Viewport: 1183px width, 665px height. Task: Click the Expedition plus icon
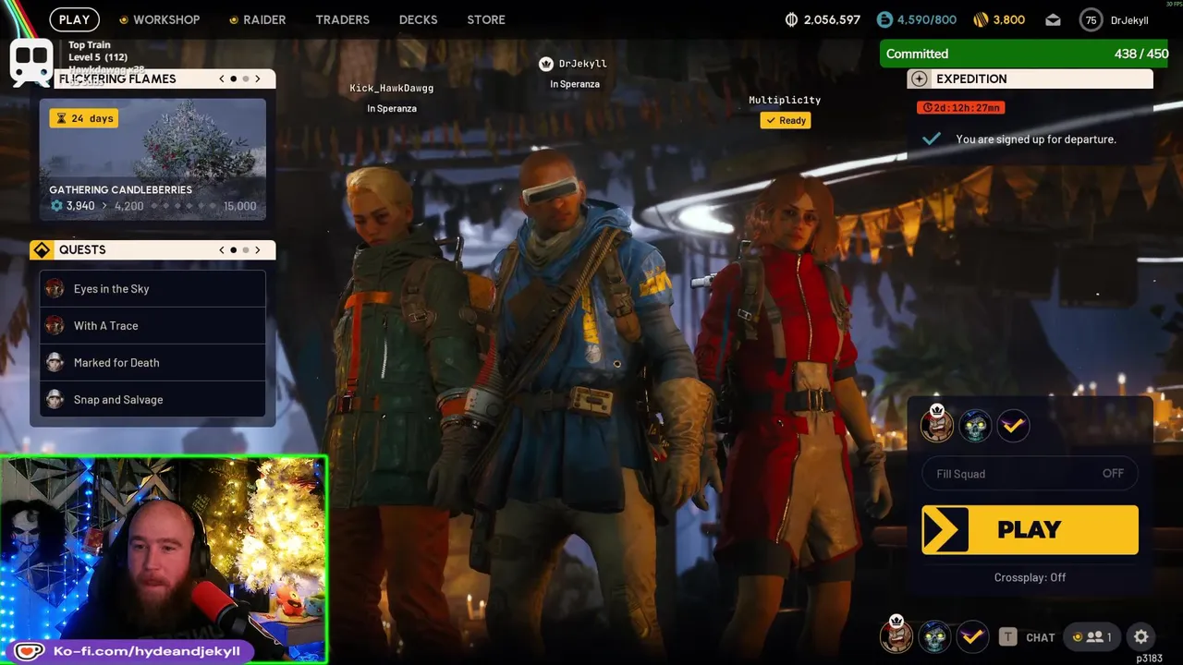[x=919, y=79]
